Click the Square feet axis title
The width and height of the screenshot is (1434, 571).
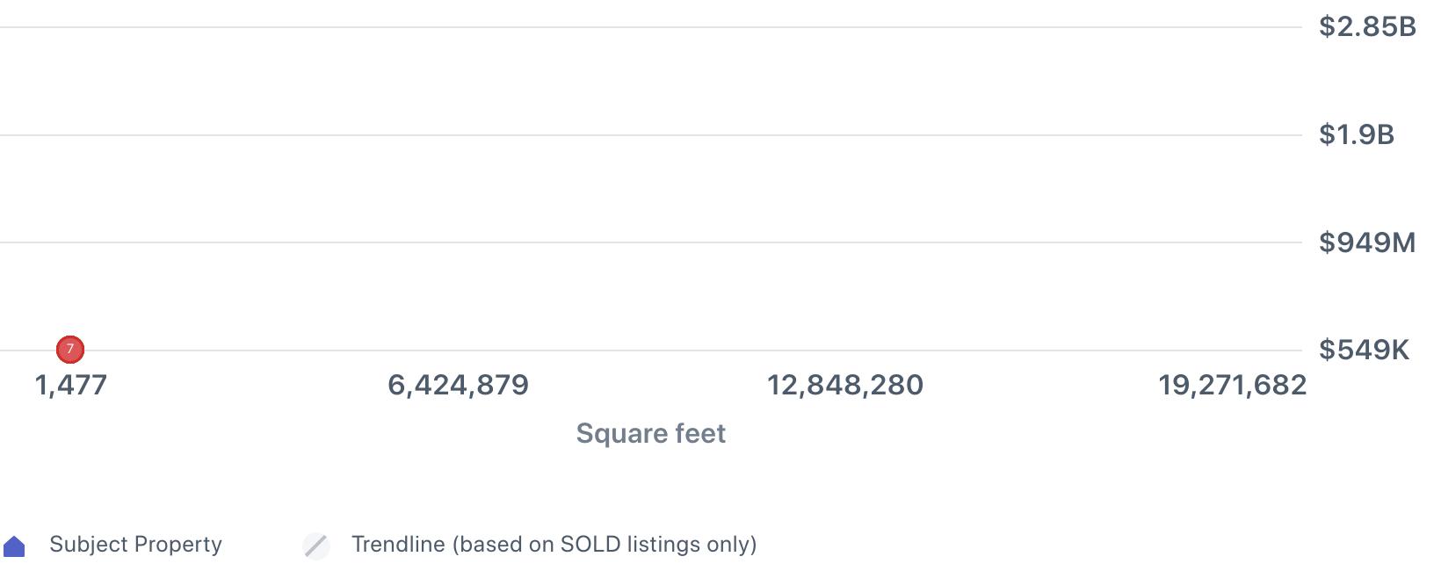click(650, 433)
